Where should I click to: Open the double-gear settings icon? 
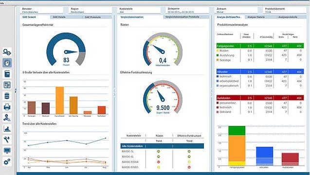point(7,162)
